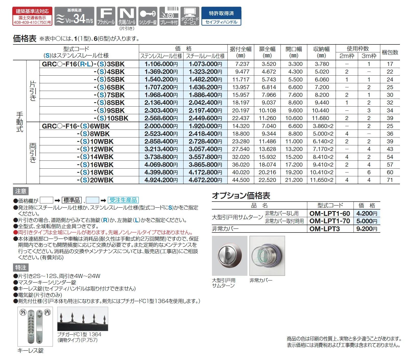The height and width of the screenshot is (360, 415).
Task: Click the マスターキーシリンダー錠 bullet item
Action: [45, 282]
